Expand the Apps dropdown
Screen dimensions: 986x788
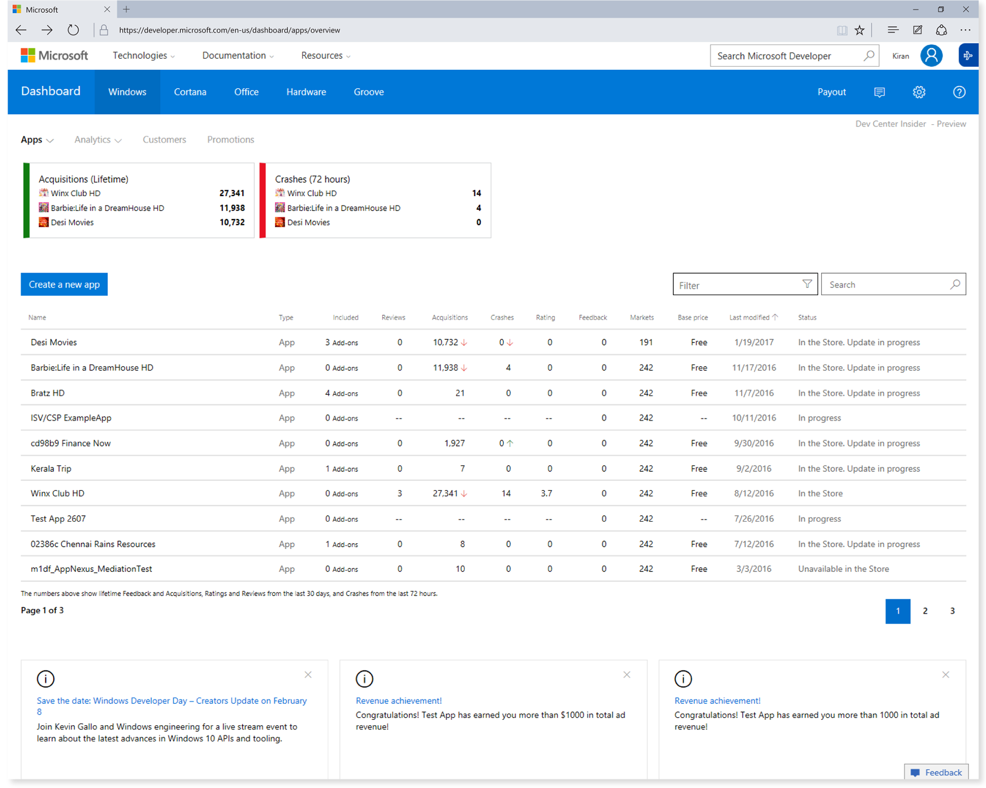pos(37,140)
